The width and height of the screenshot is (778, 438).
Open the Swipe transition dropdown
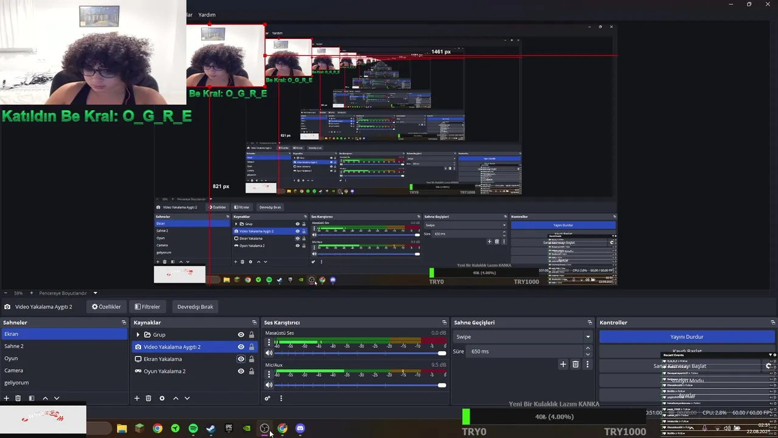[x=523, y=336]
